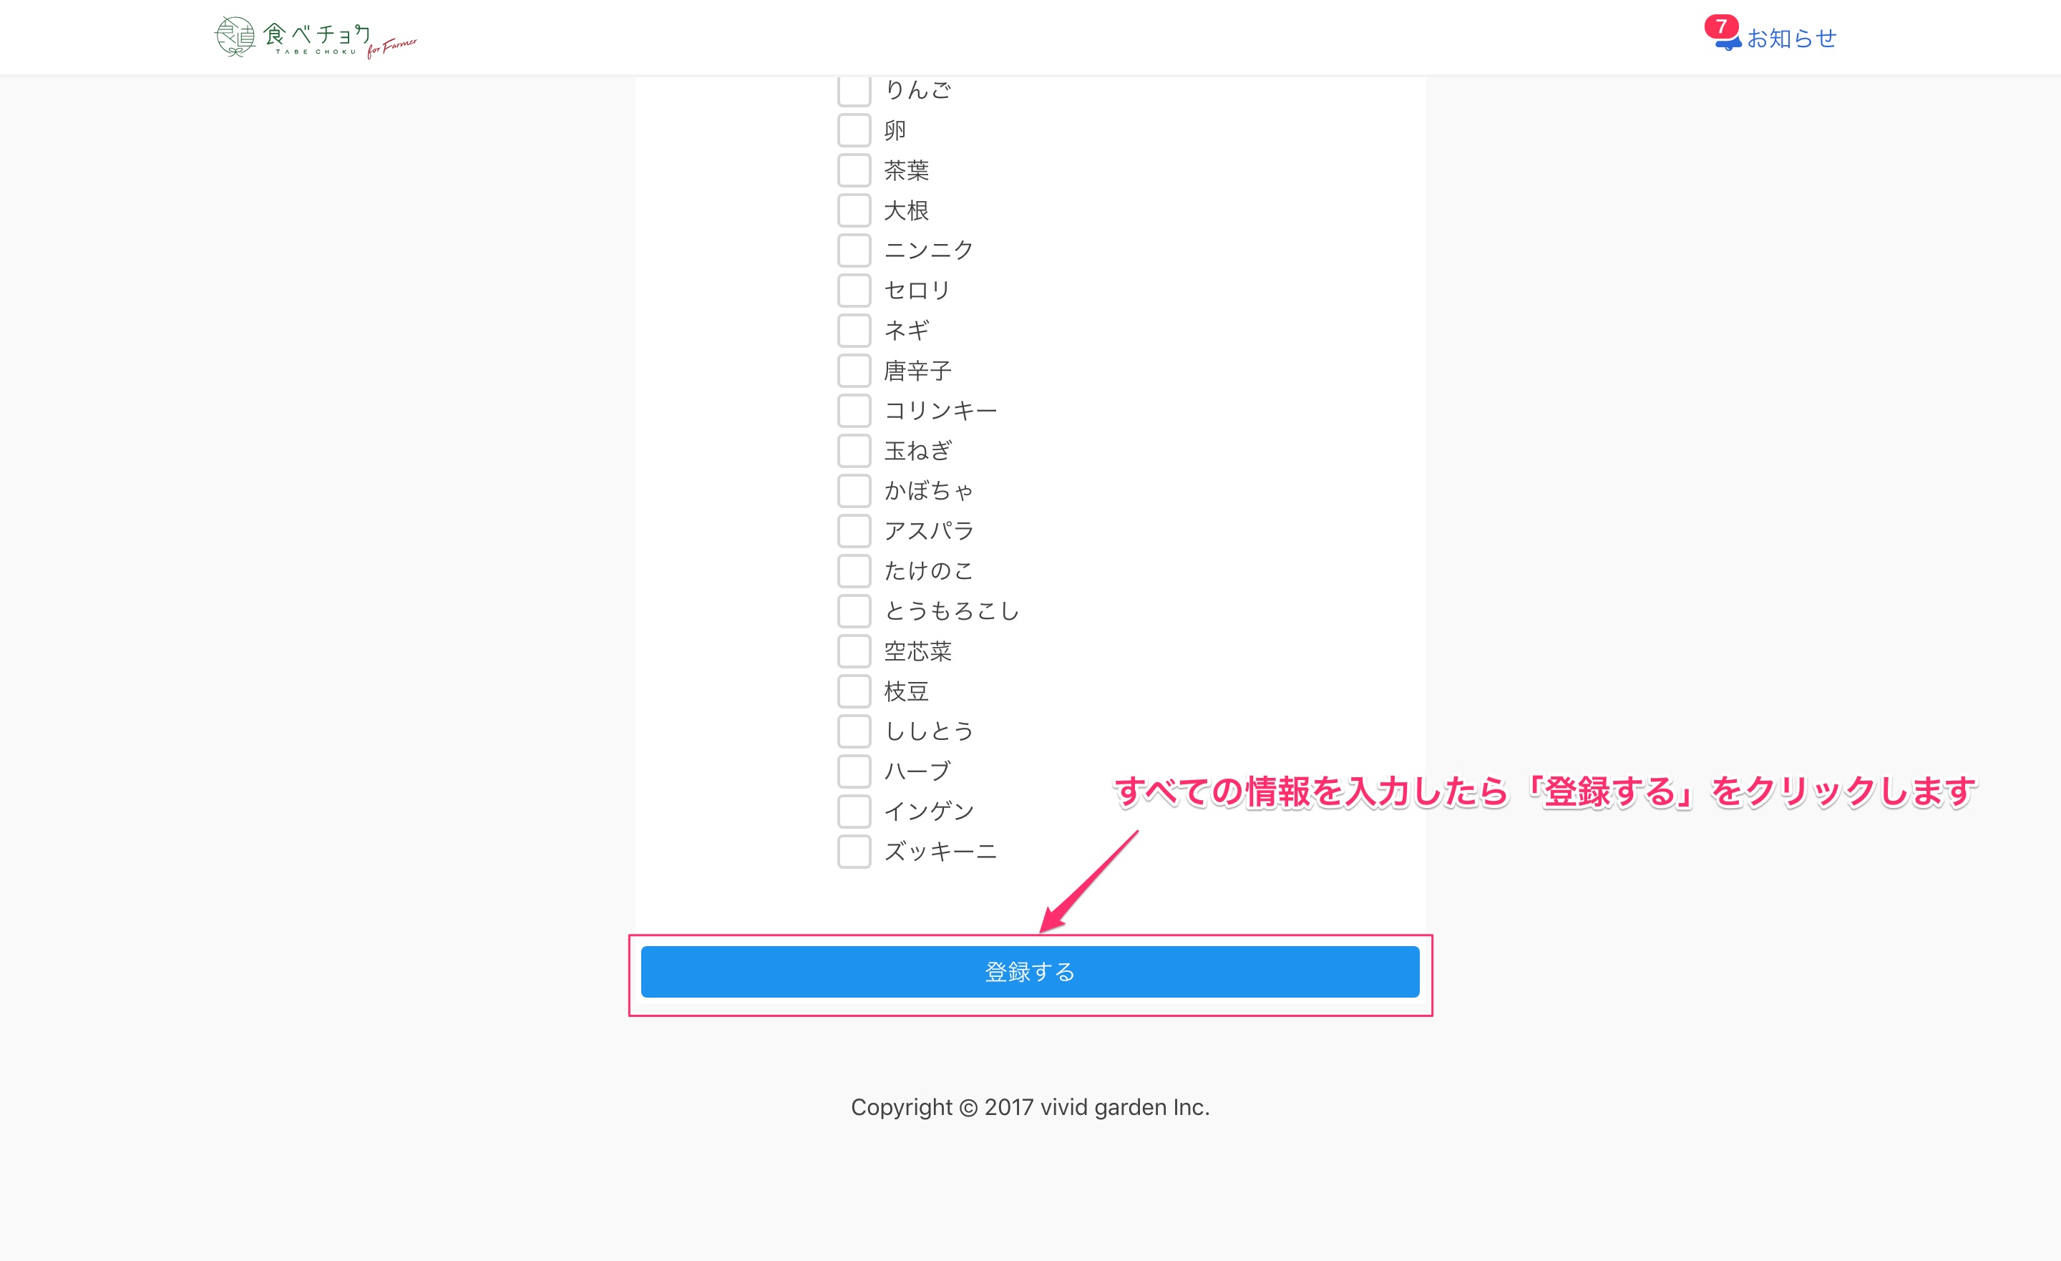This screenshot has width=2061, height=1261.
Task: Check the インゲン checkbox
Action: (854, 812)
